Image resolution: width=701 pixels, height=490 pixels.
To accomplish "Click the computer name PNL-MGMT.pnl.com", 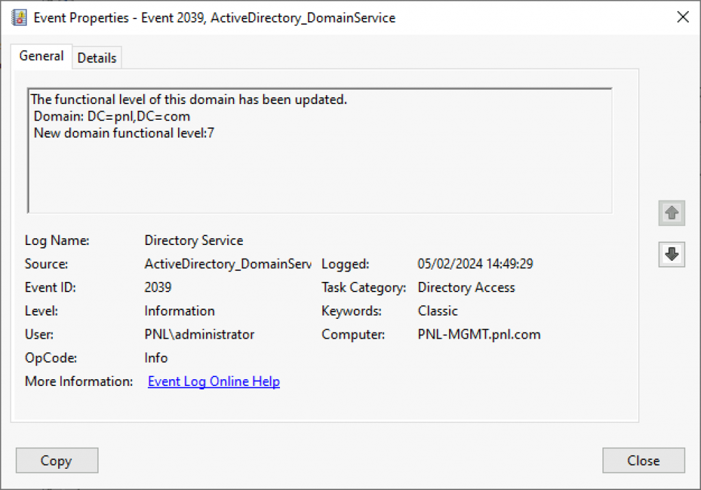I will [479, 335].
